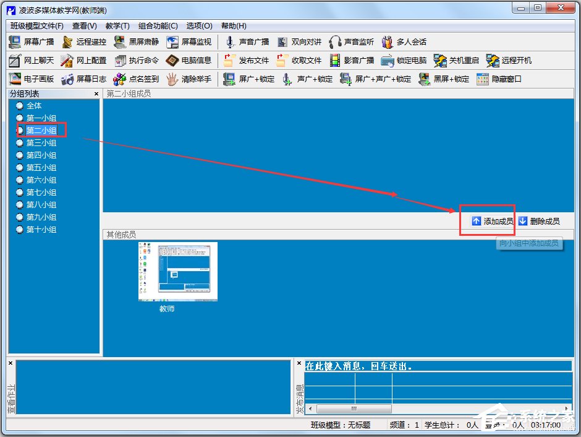Viewport: 581px width, 437px height.
Task: Open 屏幕监视 screen monitoring
Action: point(189,42)
